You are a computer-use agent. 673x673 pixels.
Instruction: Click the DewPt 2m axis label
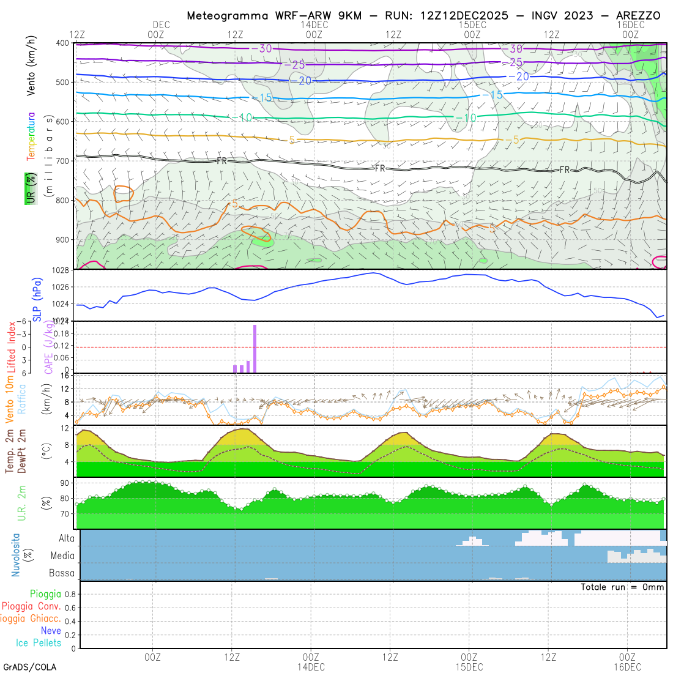tap(22, 452)
